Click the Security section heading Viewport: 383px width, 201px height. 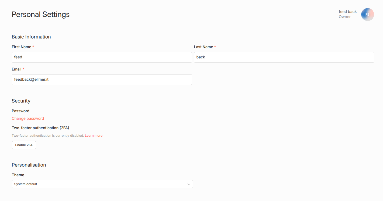pyautogui.click(x=21, y=101)
